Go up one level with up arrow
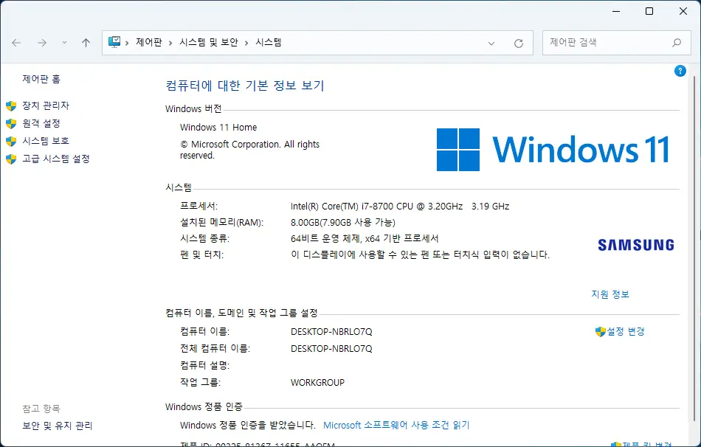This screenshot has height=447, width=701. [86, 43]
